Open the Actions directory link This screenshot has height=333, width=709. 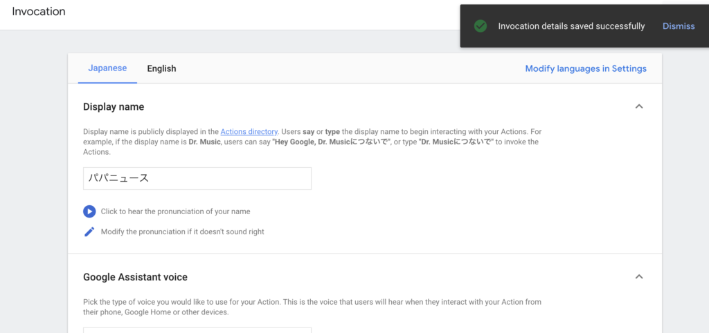point(249,132)
